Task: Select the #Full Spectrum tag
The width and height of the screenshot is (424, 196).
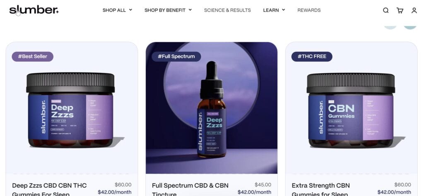Action: click(176, 56)
